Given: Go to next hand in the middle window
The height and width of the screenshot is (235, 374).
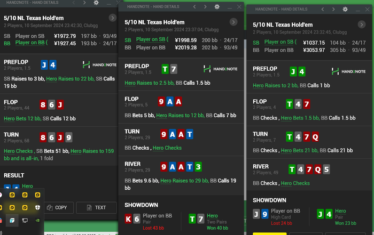Looking at the screenshot, I should [x=205, y=6].
